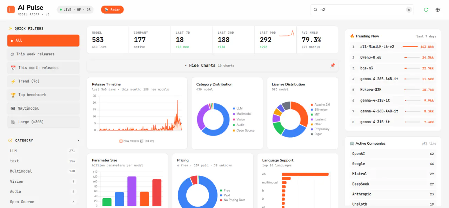The image size is (449, 208).
Task: Click the en bar in Language Support
Action: [x=305, y=174]
